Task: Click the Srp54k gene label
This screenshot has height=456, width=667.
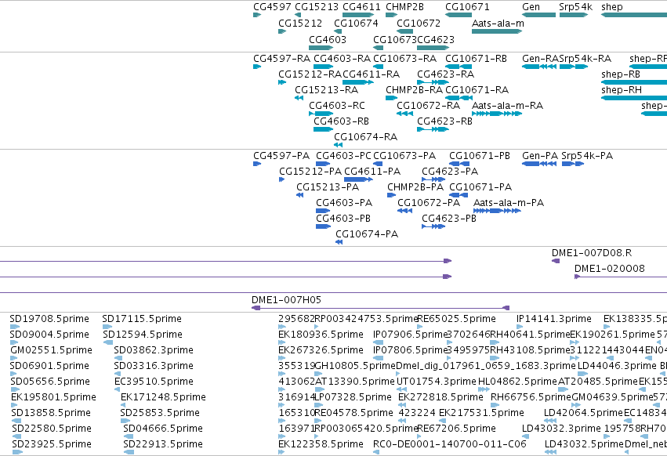Action: tap(575, 7)
